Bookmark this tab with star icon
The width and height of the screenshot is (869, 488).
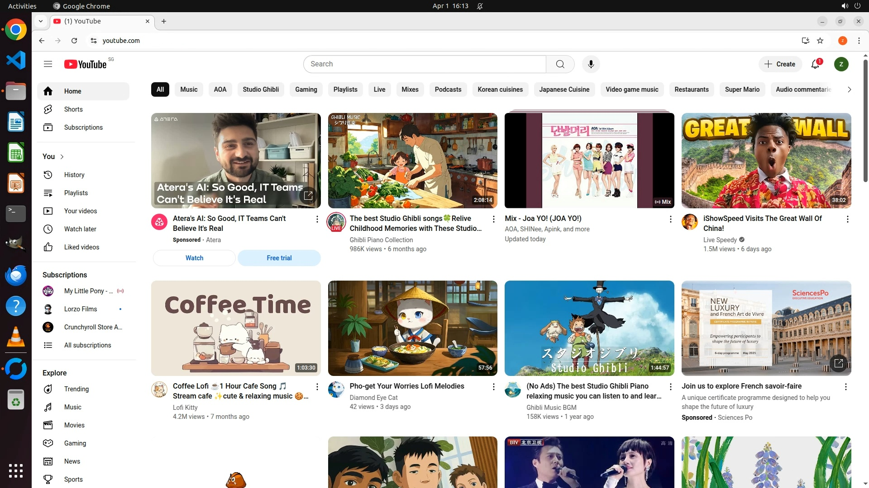click(820, 41)
